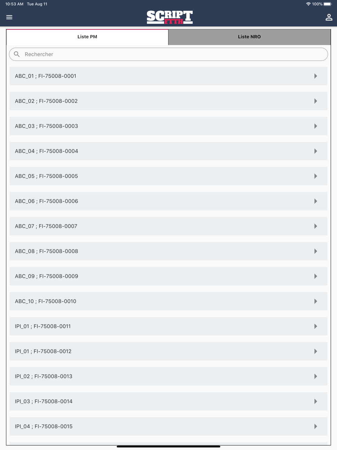Tap the SCRIPT FTTH logo
This screenshot has width=337, height=450.
tap(170, 17)
